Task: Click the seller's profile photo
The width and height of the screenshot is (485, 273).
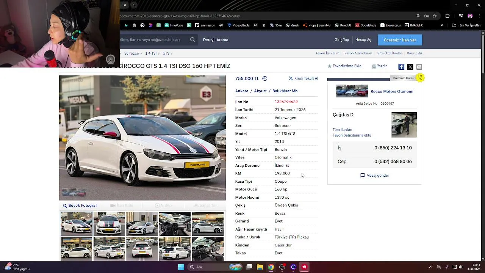Action: tap(404, 125)
